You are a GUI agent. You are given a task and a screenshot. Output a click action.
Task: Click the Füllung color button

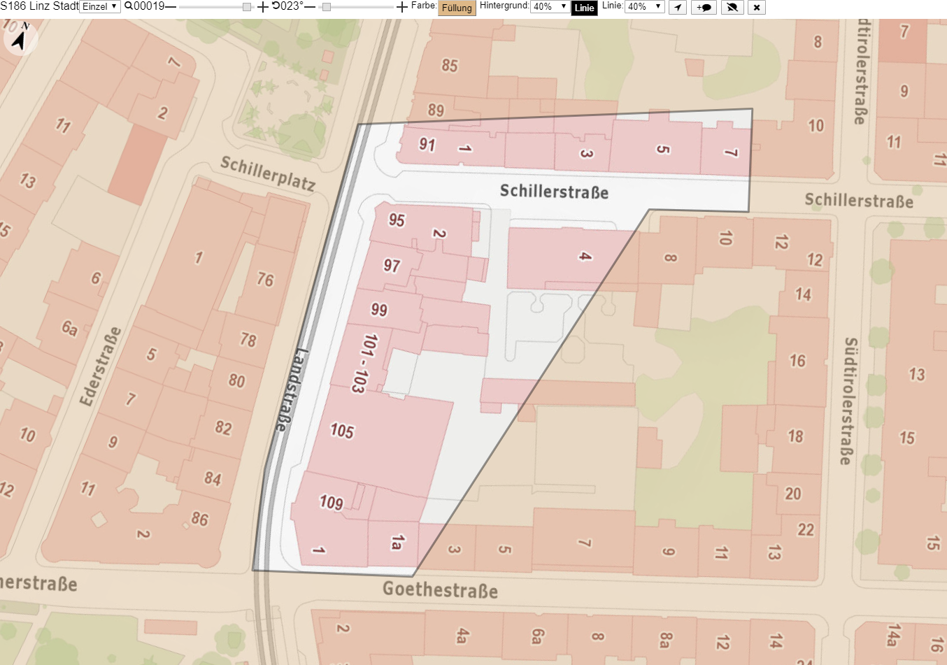457,8
